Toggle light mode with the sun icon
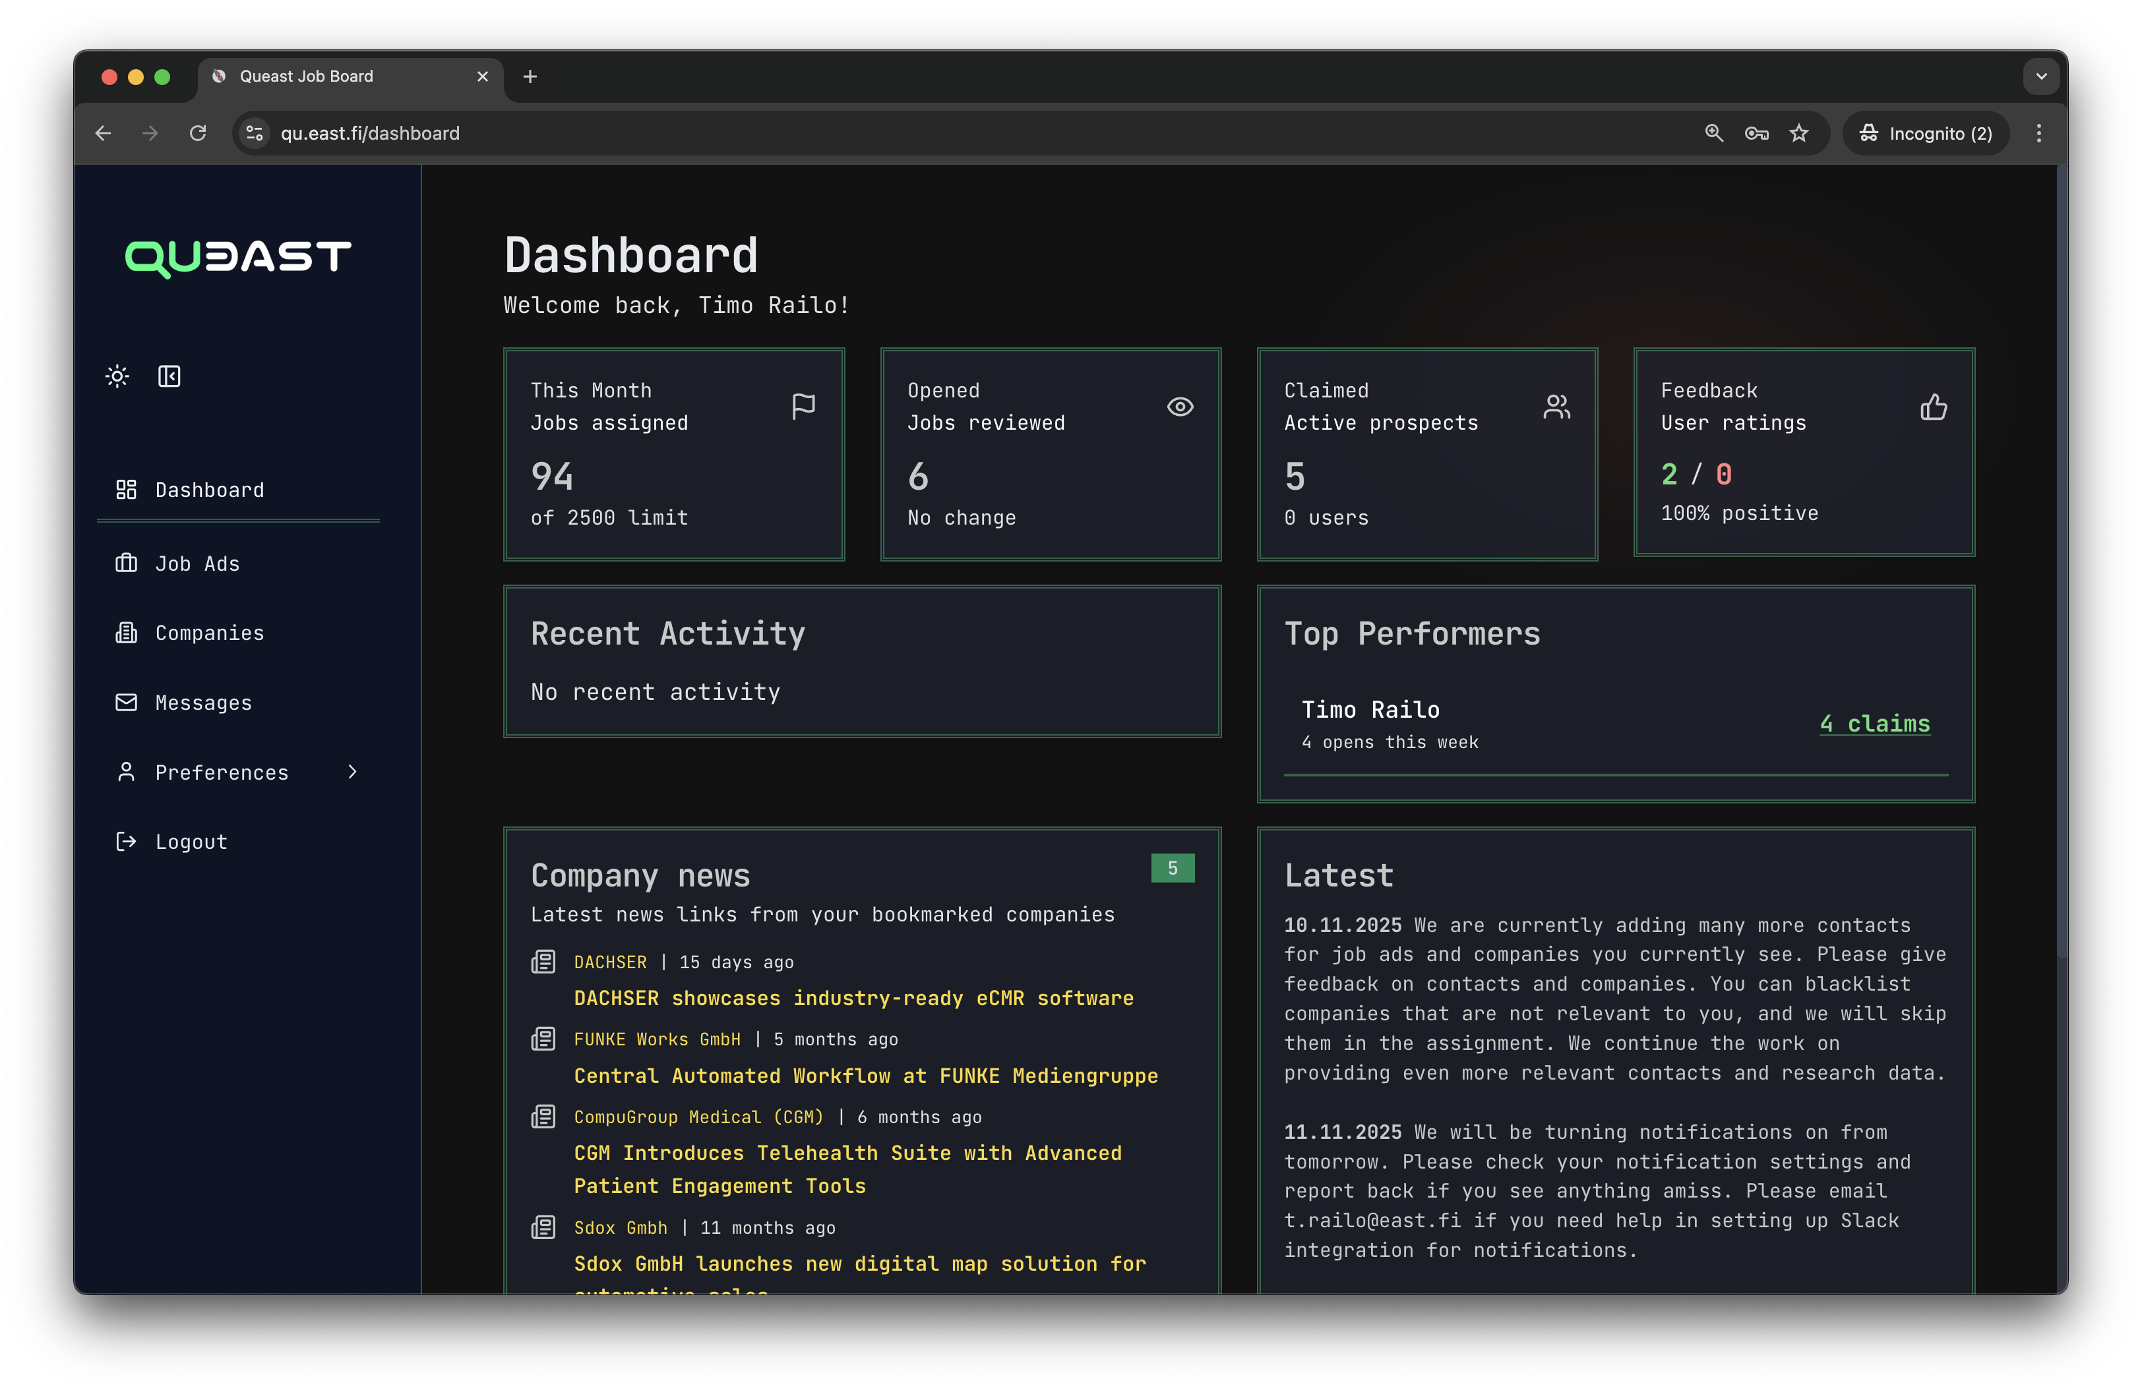This screenshot has height=1392, width=2142. 117,376
